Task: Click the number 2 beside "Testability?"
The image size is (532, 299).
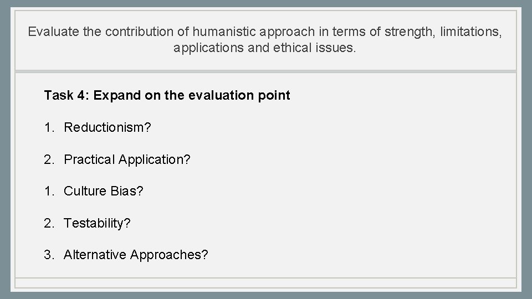Action: click(48, 223)
